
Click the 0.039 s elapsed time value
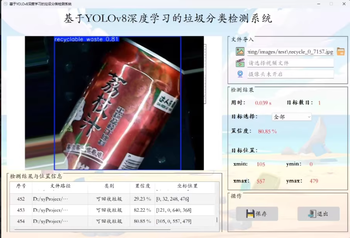tap(263, 103)
